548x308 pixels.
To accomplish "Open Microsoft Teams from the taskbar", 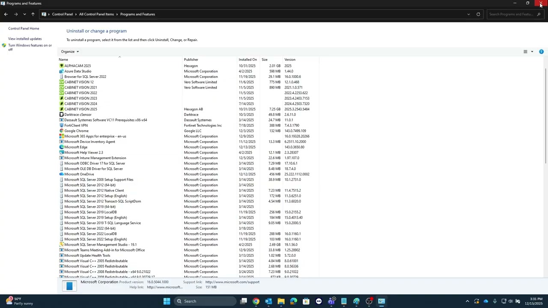I will 331,301.
